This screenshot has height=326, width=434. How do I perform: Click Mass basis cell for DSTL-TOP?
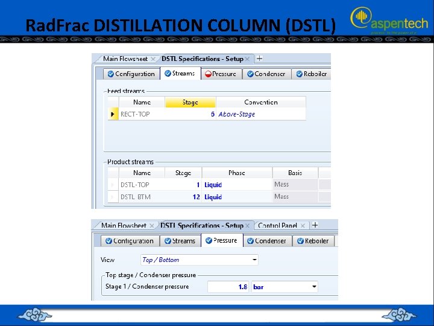tap(295, 184)
